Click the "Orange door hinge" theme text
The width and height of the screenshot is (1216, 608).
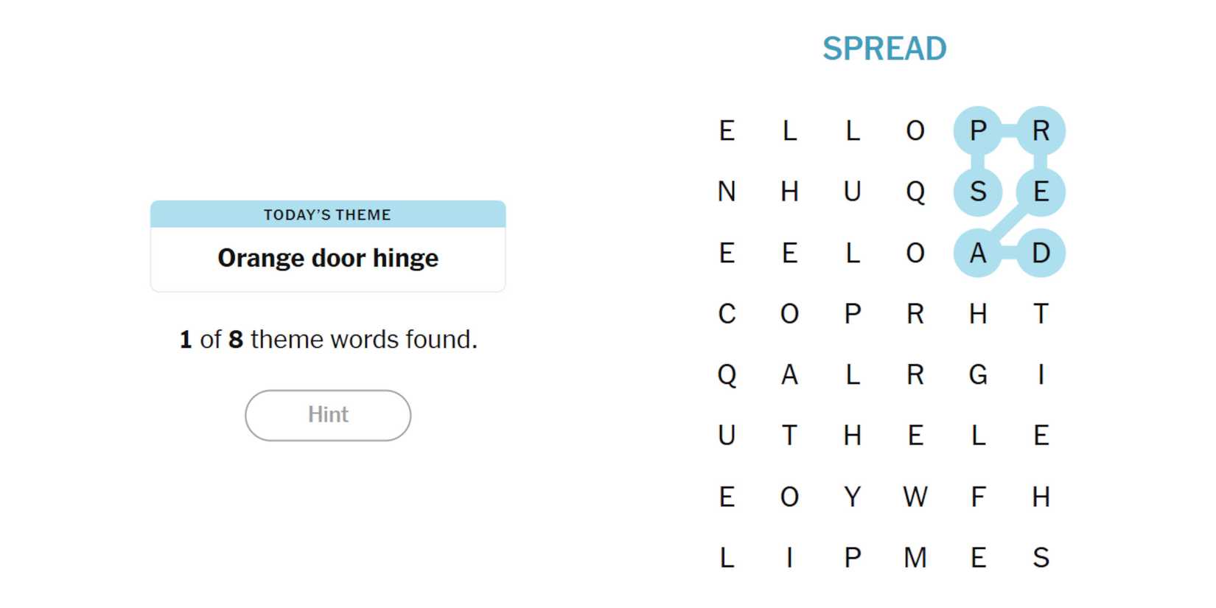[x=328, y=258]
